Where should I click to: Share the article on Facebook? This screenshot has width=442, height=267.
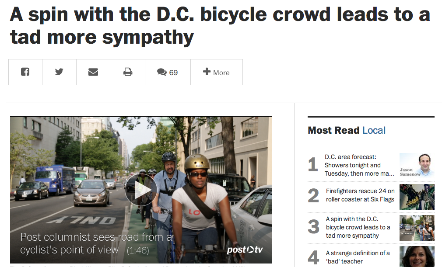(25, 72)
